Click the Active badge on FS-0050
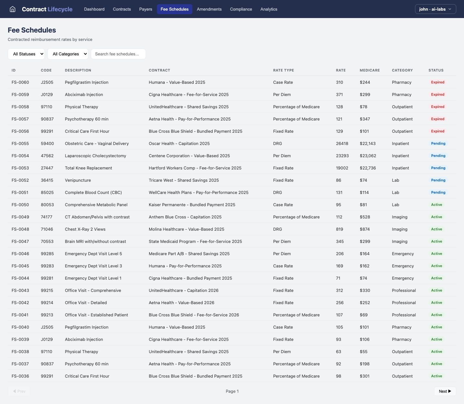Screen dimensions: 464x404 (437, 205)
